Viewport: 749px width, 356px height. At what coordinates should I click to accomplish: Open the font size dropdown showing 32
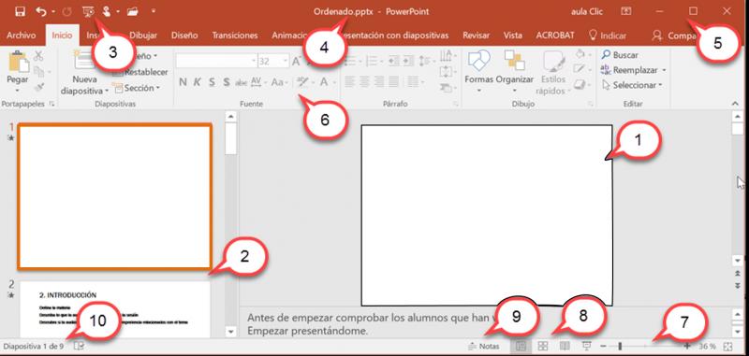(x=286, y=61)
